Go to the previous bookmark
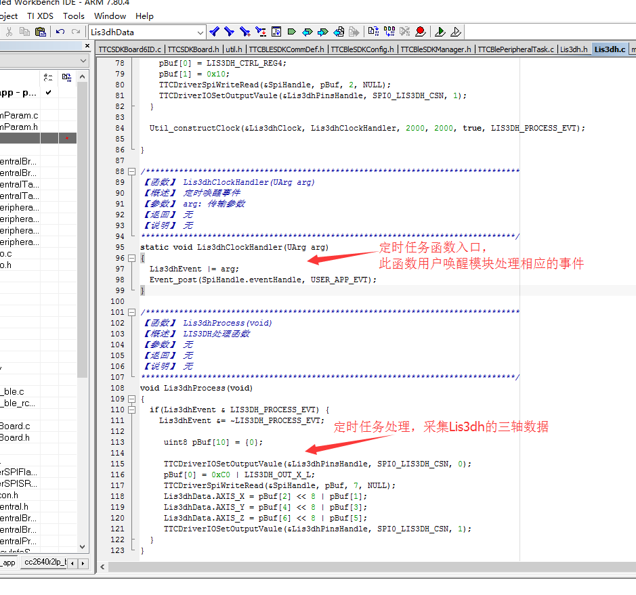636x595 pixels. click(x=308, y=32)
